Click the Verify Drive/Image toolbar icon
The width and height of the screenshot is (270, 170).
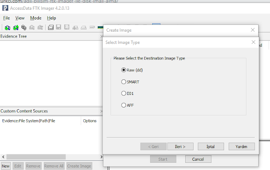[x=92, y=27]
